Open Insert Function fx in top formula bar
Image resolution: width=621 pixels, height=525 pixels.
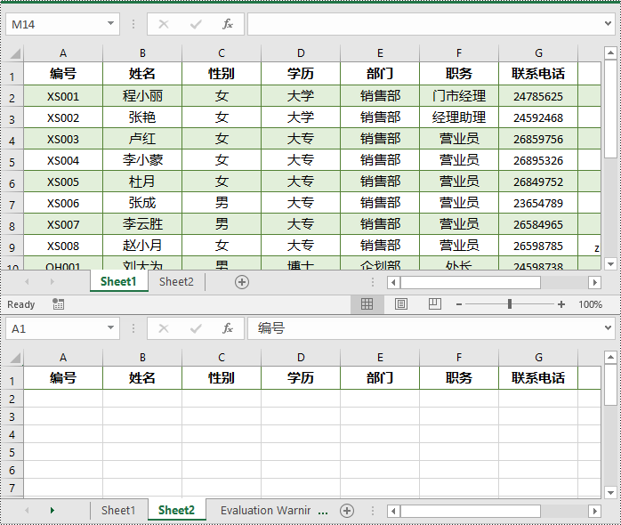(x=228, y=24)
